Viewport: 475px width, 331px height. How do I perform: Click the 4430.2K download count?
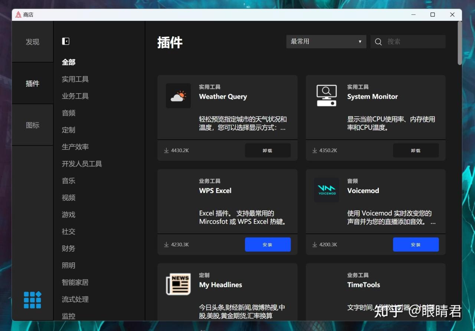180,150
